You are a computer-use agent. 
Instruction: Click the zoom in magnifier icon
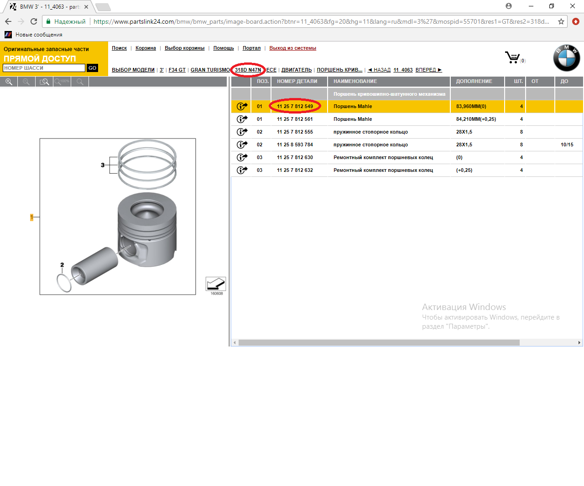click(9, 82)
